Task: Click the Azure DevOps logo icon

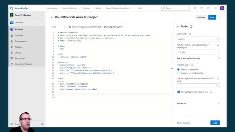Action: pyautogui.click(x=12, y=8)
